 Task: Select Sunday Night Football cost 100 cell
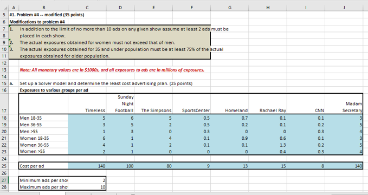120,166
